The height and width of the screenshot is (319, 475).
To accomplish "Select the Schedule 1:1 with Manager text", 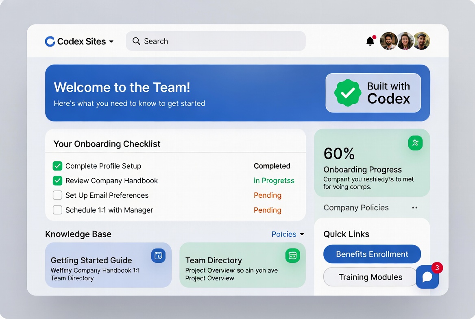I will point(109,210).
